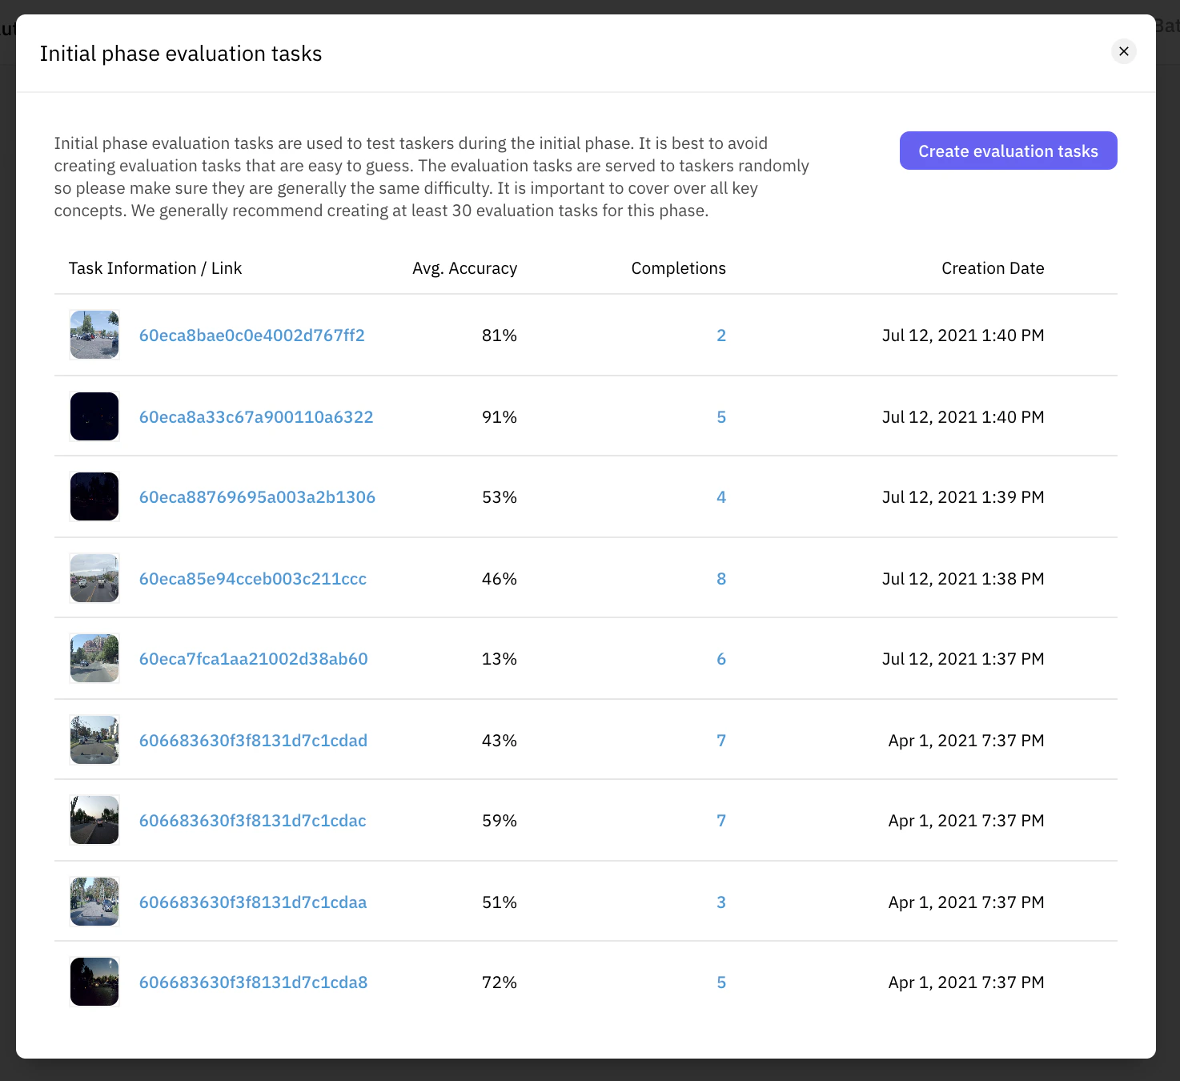This screenshot has width=1180, height=1081.
Task: Click thumbnail of task 606683630f3f8131d7c1cdac
Action: click(x=94, y=820)
